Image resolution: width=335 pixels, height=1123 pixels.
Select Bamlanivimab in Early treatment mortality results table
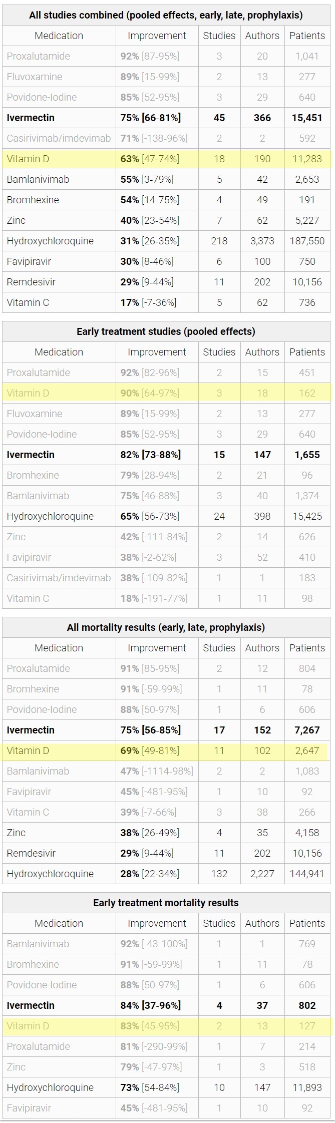[x=38, y=944]
